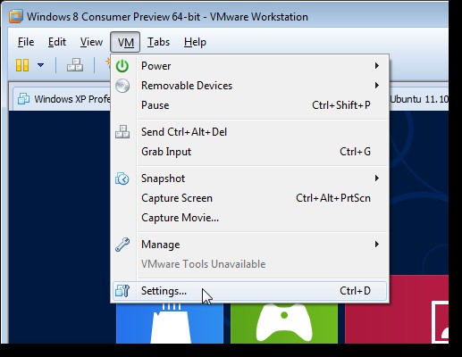Click the wrench icon beside Manage
This screenshot has height=357, width=462.
[x=122, y=245]
